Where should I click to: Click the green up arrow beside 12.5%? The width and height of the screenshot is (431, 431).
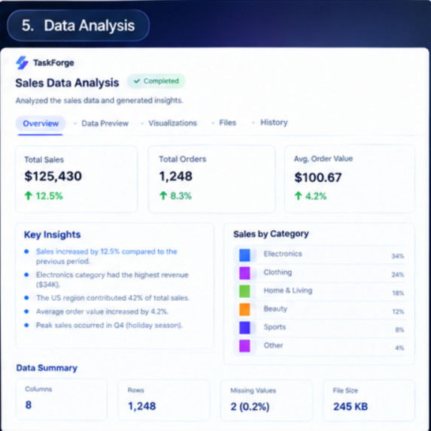pos(29,196)
